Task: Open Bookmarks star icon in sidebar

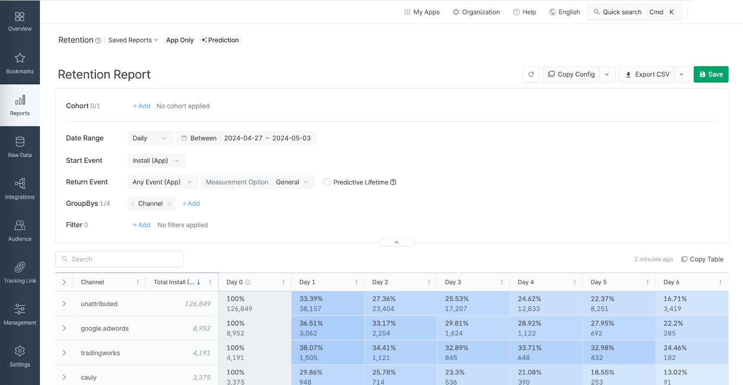Action: click(20, 58)
